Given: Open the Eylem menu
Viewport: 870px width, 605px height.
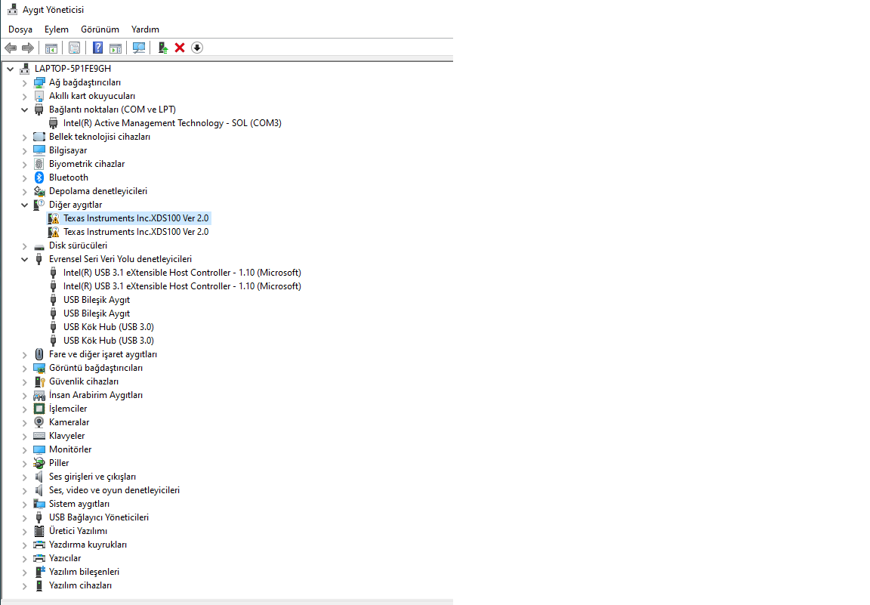Looking at the screenshot, I should click(x=57, y=29).
